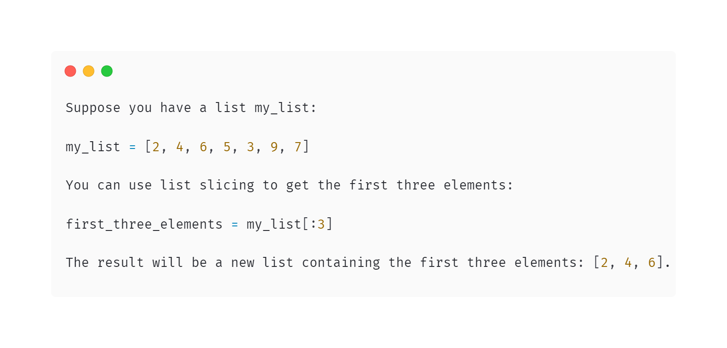The height and width of the screenshot is (348, 727).
Task: Click the "You can use list slicing" sentence
Action: [289, 185]
